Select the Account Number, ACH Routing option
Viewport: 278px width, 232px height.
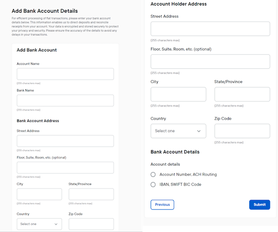pos(153,175)
